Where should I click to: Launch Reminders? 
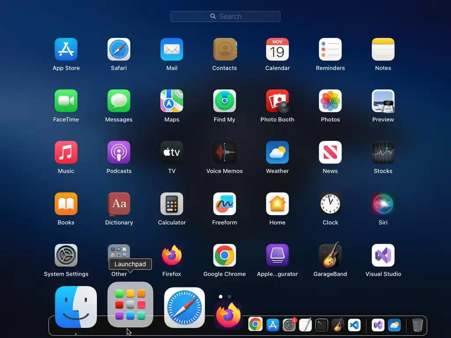point(330,49)
